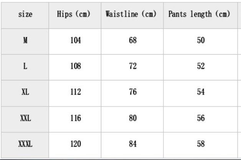Click the waistline value 68

[132, 41]
